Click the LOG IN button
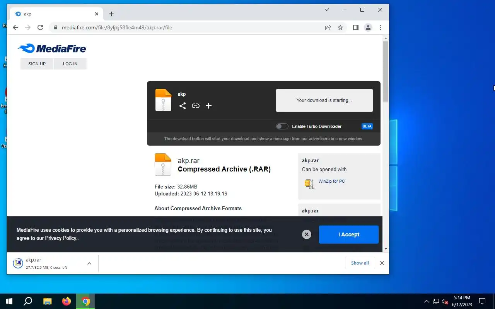This screenshot has height=309, width=495. (70, 64)
